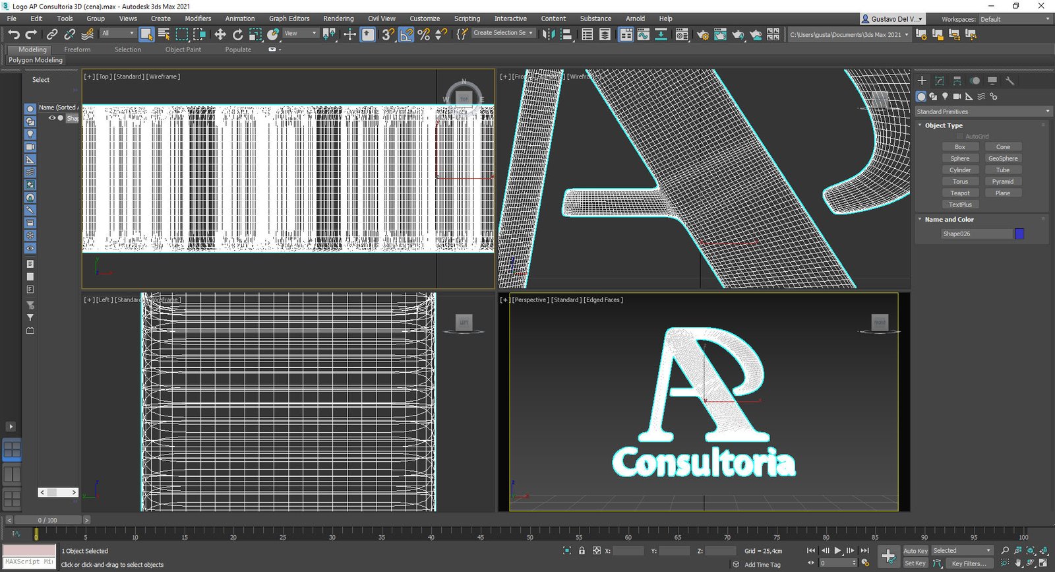Enable Set Key mode
This screenshot has height=572, width=1055.
[915, 563]
